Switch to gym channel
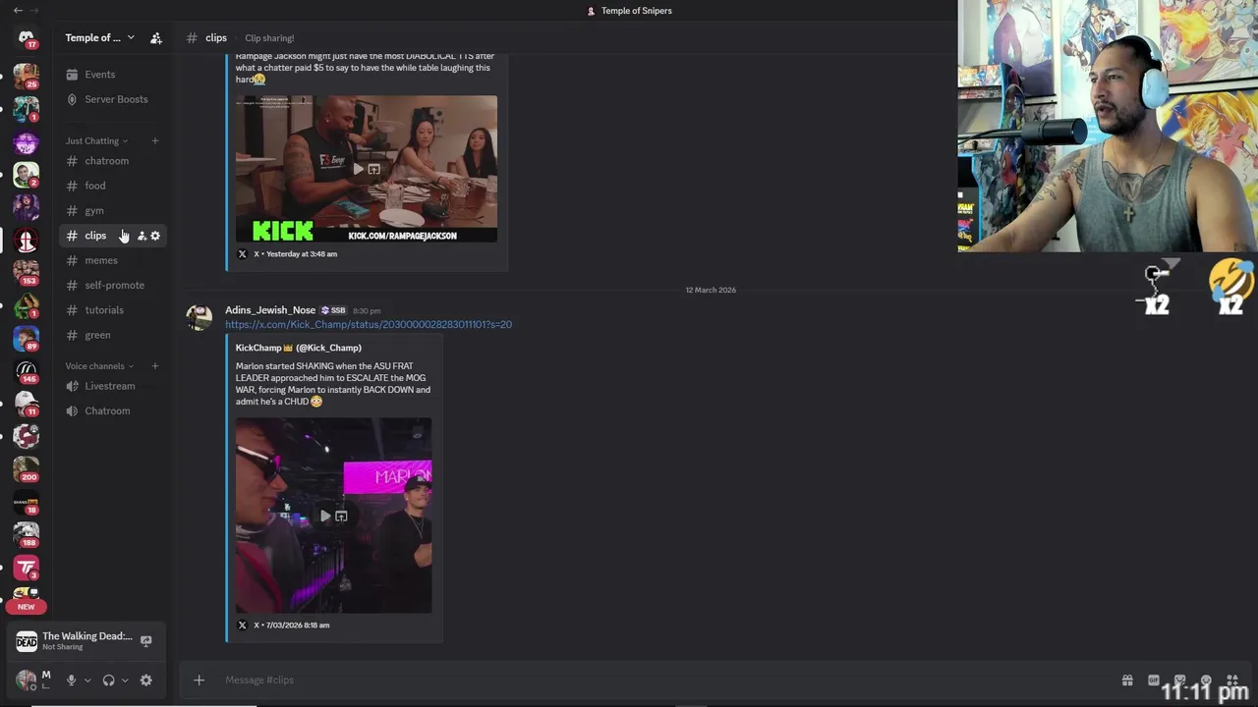 111,210
